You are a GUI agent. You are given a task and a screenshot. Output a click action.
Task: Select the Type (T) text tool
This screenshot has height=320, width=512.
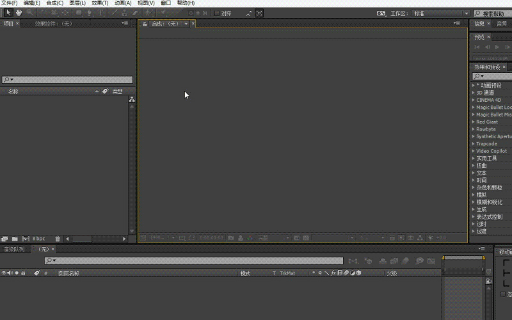pos(100,13)
